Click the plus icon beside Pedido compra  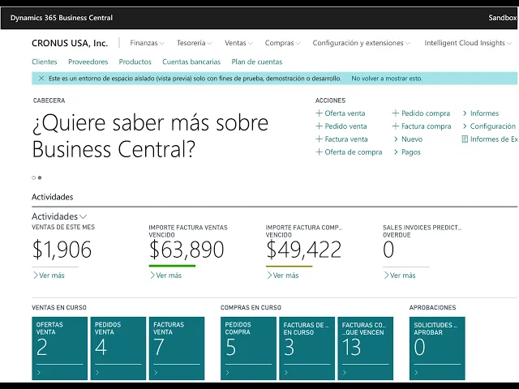[x=396, y=113]
